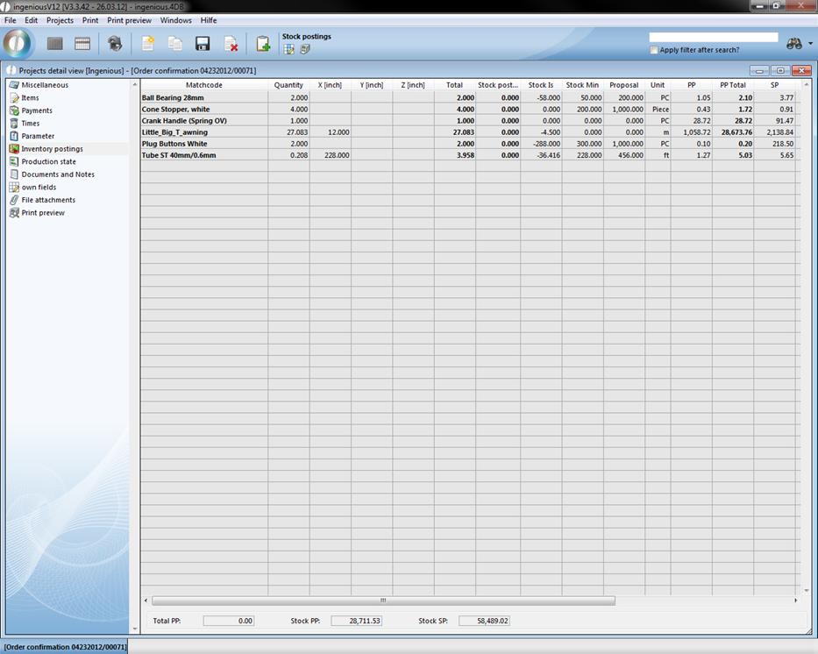Click the clipboard with green plus icon
The width and height of the screenshot is (818, 654).
point(262,44)
